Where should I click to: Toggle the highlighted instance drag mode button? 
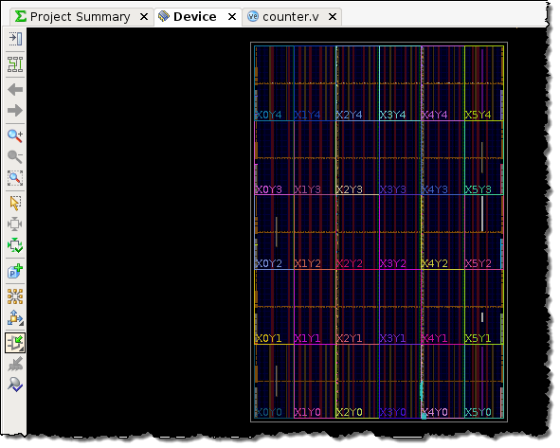(15, 343)
